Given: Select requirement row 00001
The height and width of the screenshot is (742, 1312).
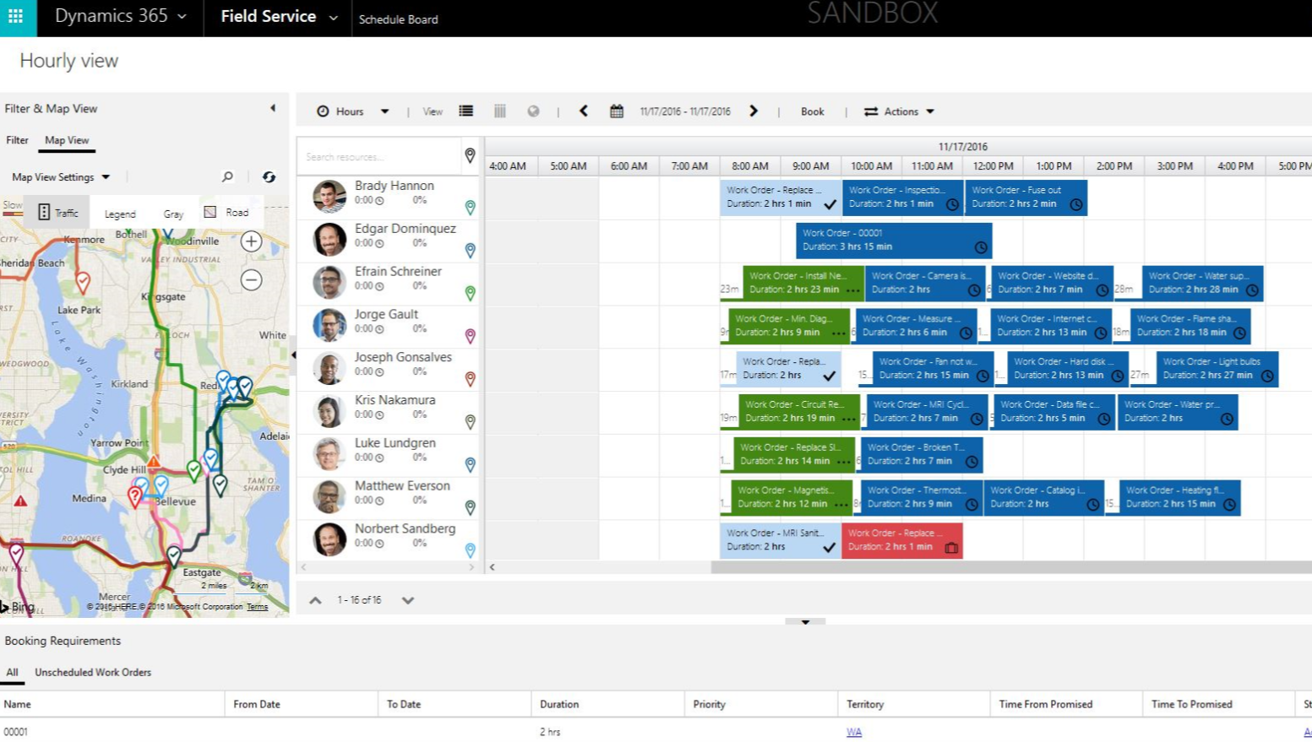Looking at the screenshot, I should pyautogui.click(x=656, y=732).
